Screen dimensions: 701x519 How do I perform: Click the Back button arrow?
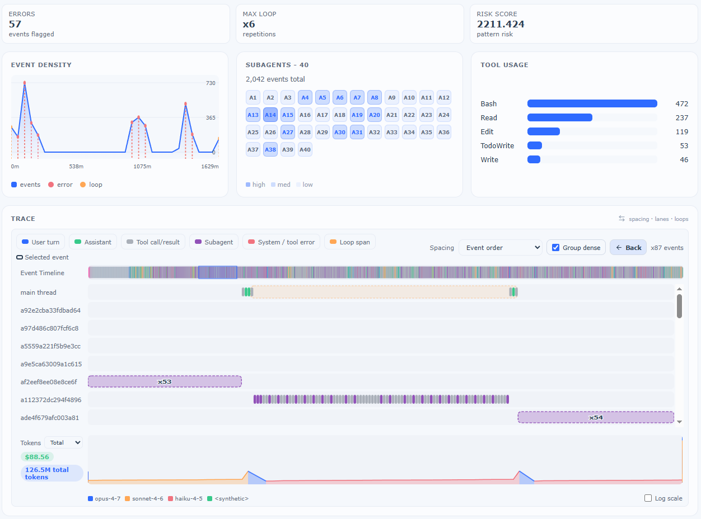[619, 248]
